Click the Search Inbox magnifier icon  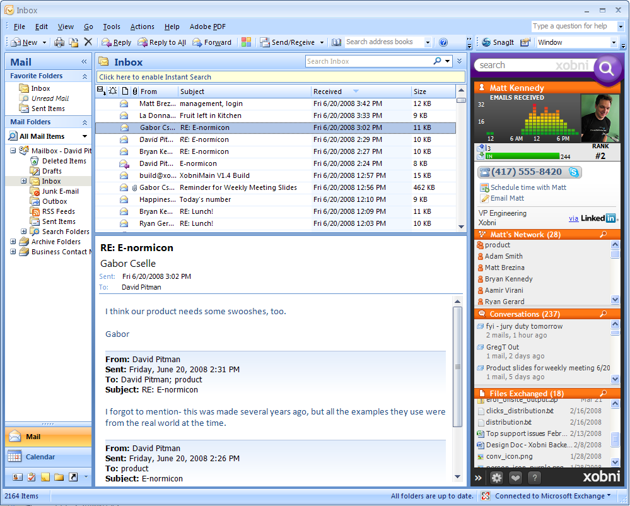(x=437, y=61)
